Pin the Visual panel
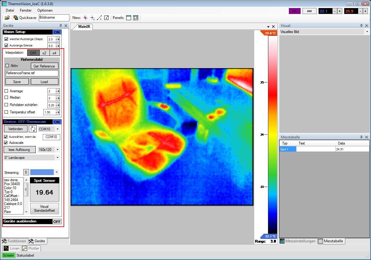The image size is (371, 260). [361, 26]
